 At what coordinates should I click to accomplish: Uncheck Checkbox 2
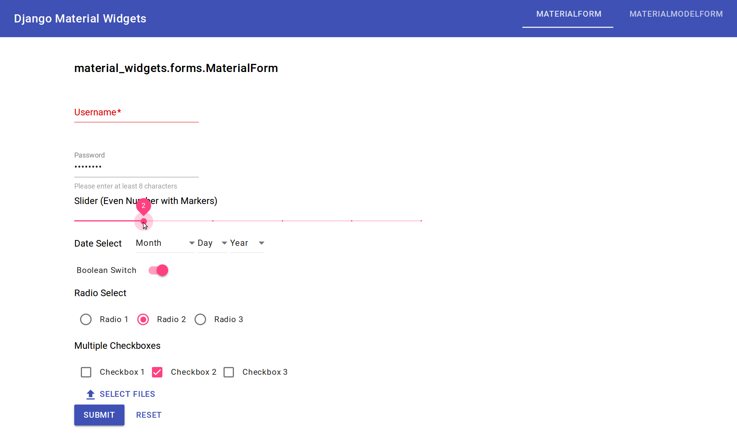[x=157, y=372]
